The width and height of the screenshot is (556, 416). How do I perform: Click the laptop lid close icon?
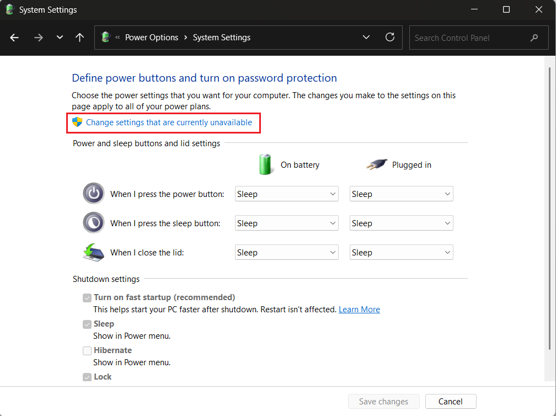pyautogui.click(x=93, y=252)
